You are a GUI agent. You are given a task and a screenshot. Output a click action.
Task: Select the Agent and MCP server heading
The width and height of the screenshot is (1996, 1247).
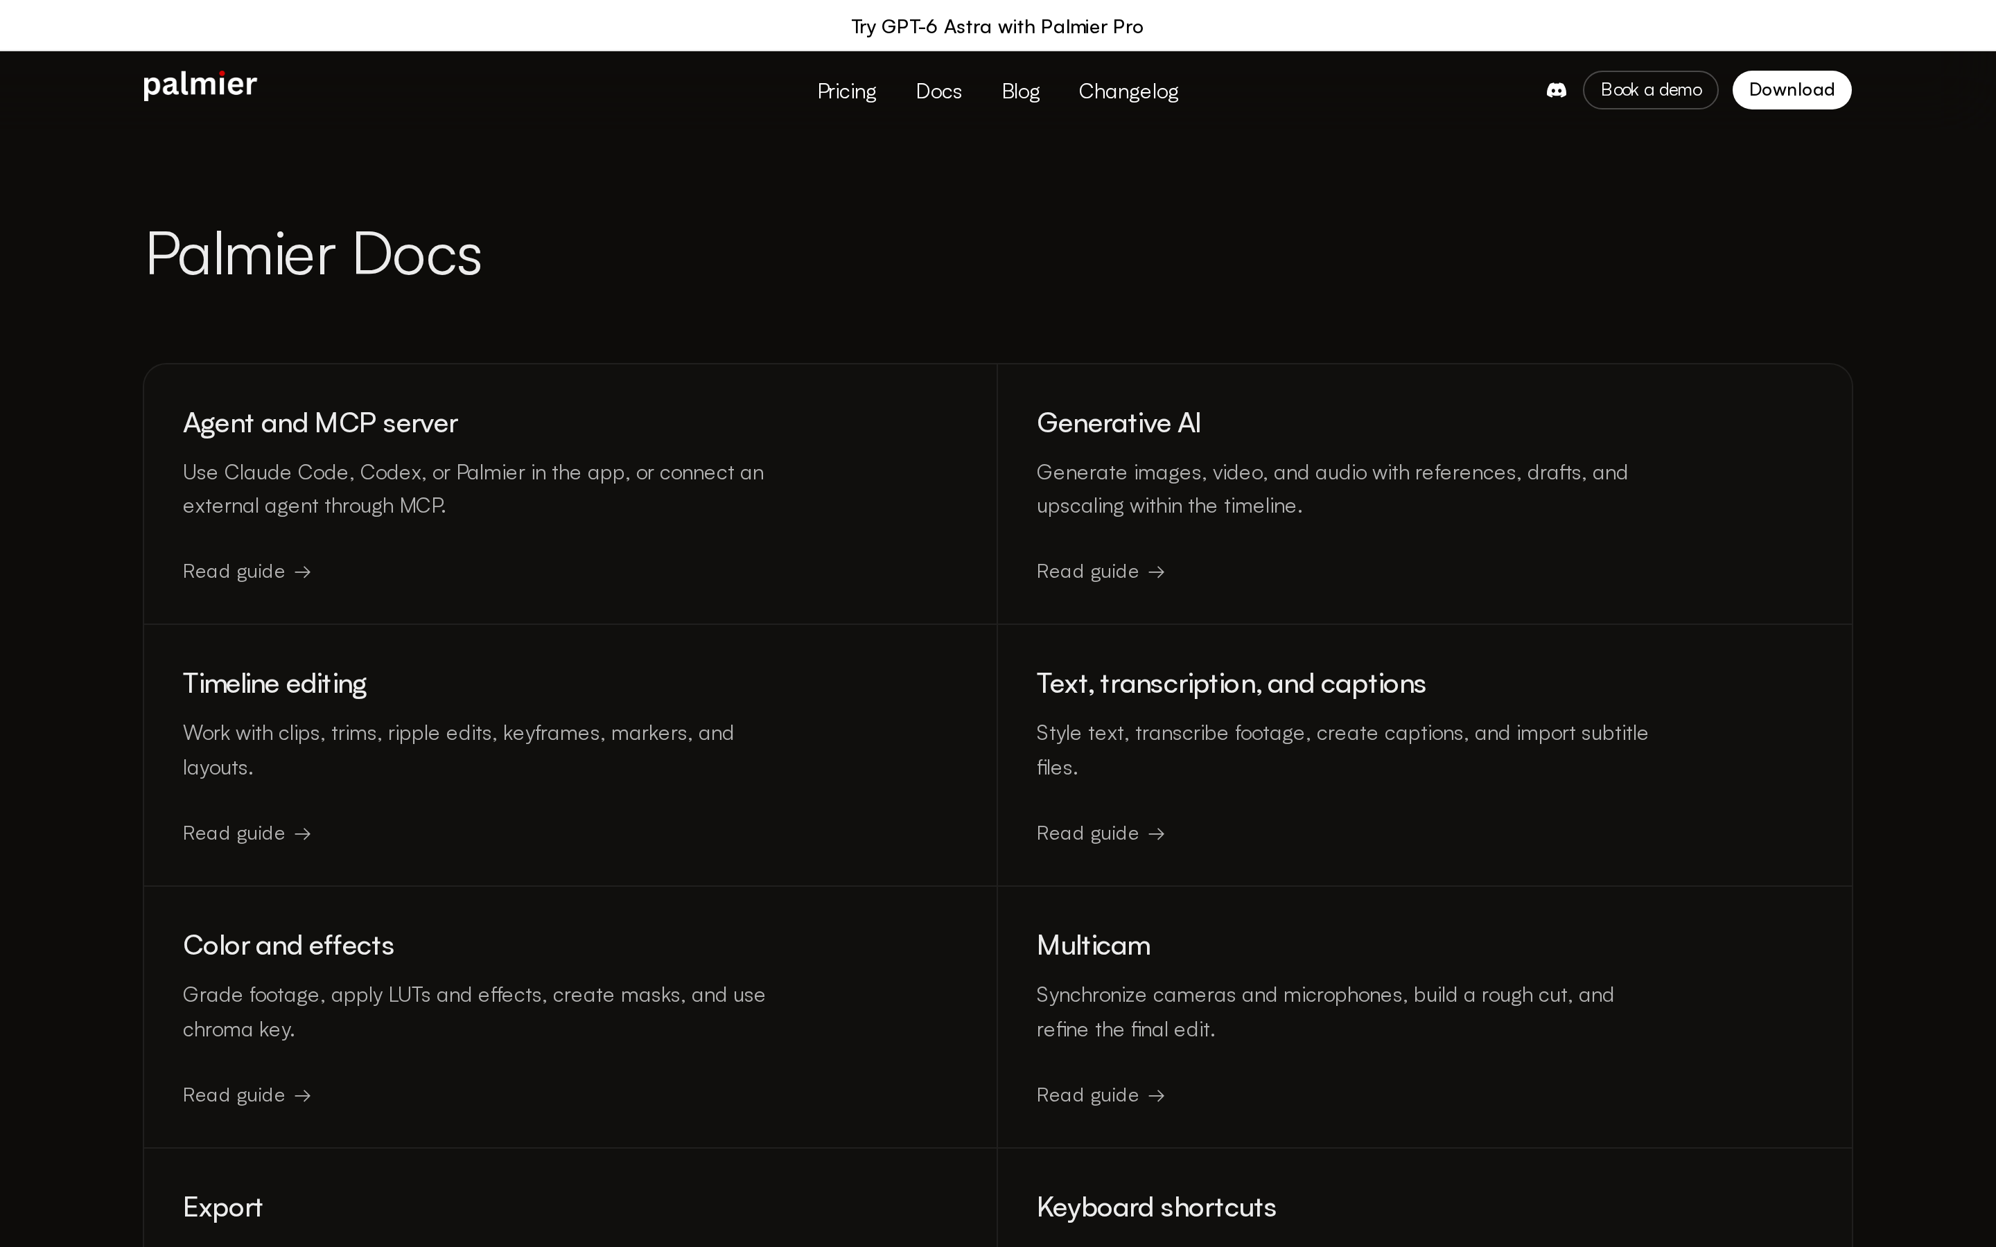click(320, 423)
